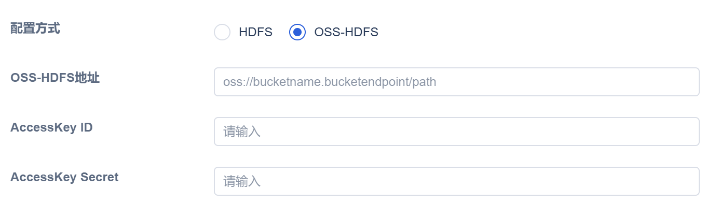Click the AccessKey Secret field label
Screen dimensions: 707x203
[64, 177]
